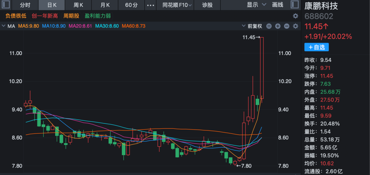Switch to the 分时 intraday tab
370x175 pixels.
25,5
